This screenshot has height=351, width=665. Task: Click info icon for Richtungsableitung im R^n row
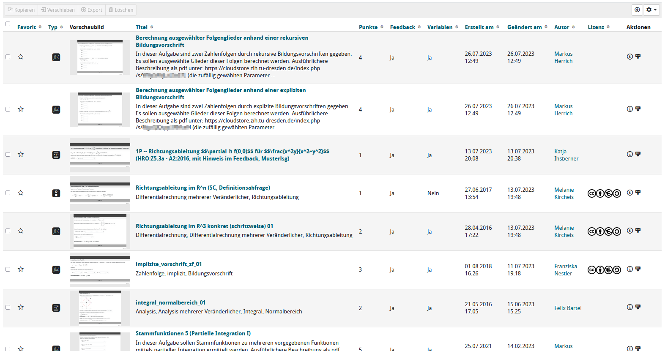point(629,193)
